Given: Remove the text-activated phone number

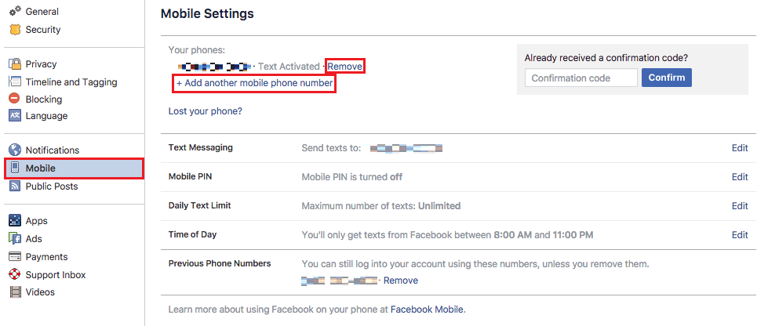Looking at the screenshot, I should [x=345, y=67].
